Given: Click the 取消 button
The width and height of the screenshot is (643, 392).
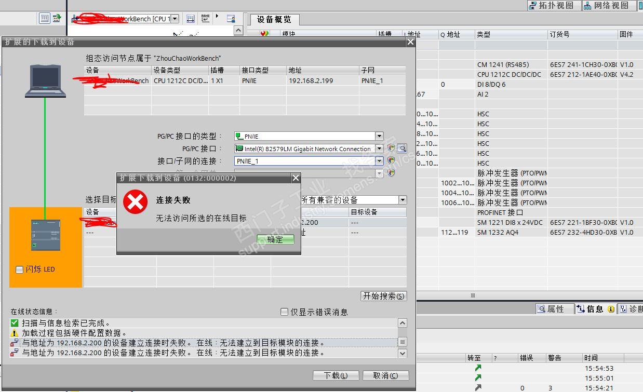Looking at the screenshot, I should [386, 375].
